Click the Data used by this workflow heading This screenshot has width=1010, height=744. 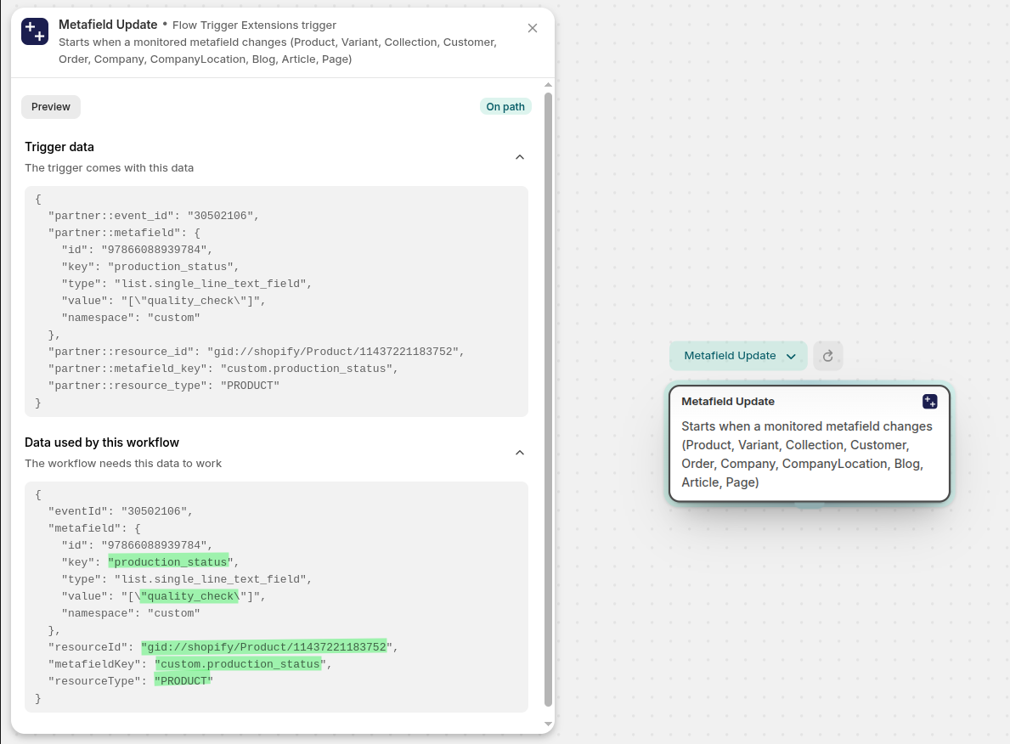pyautogui.click(x=102, y=442)
